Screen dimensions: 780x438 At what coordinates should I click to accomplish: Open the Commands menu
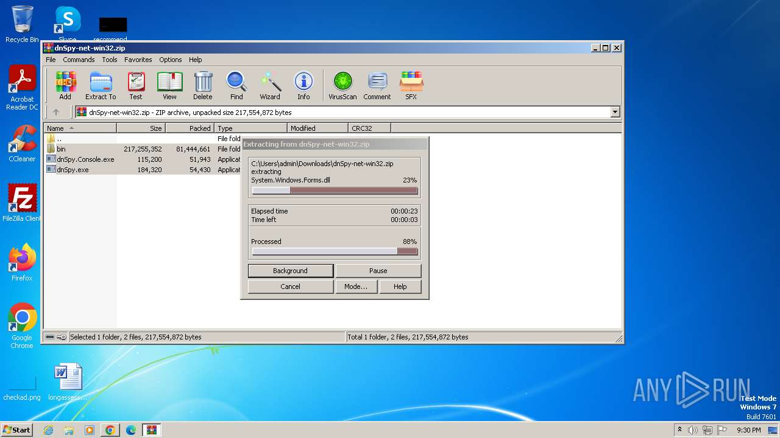[x=79, y=60]
